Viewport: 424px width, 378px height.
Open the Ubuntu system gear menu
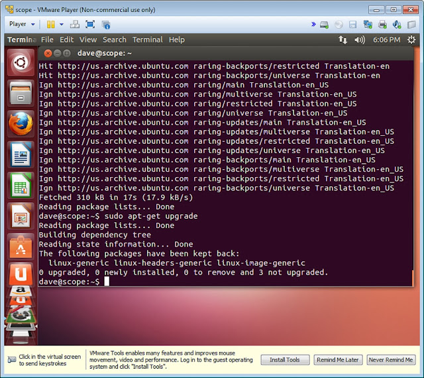point(411,40)
